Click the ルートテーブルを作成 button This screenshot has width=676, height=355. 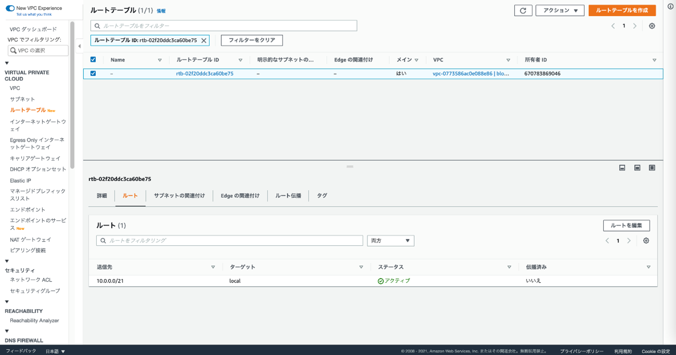click(x=622, y=10)
